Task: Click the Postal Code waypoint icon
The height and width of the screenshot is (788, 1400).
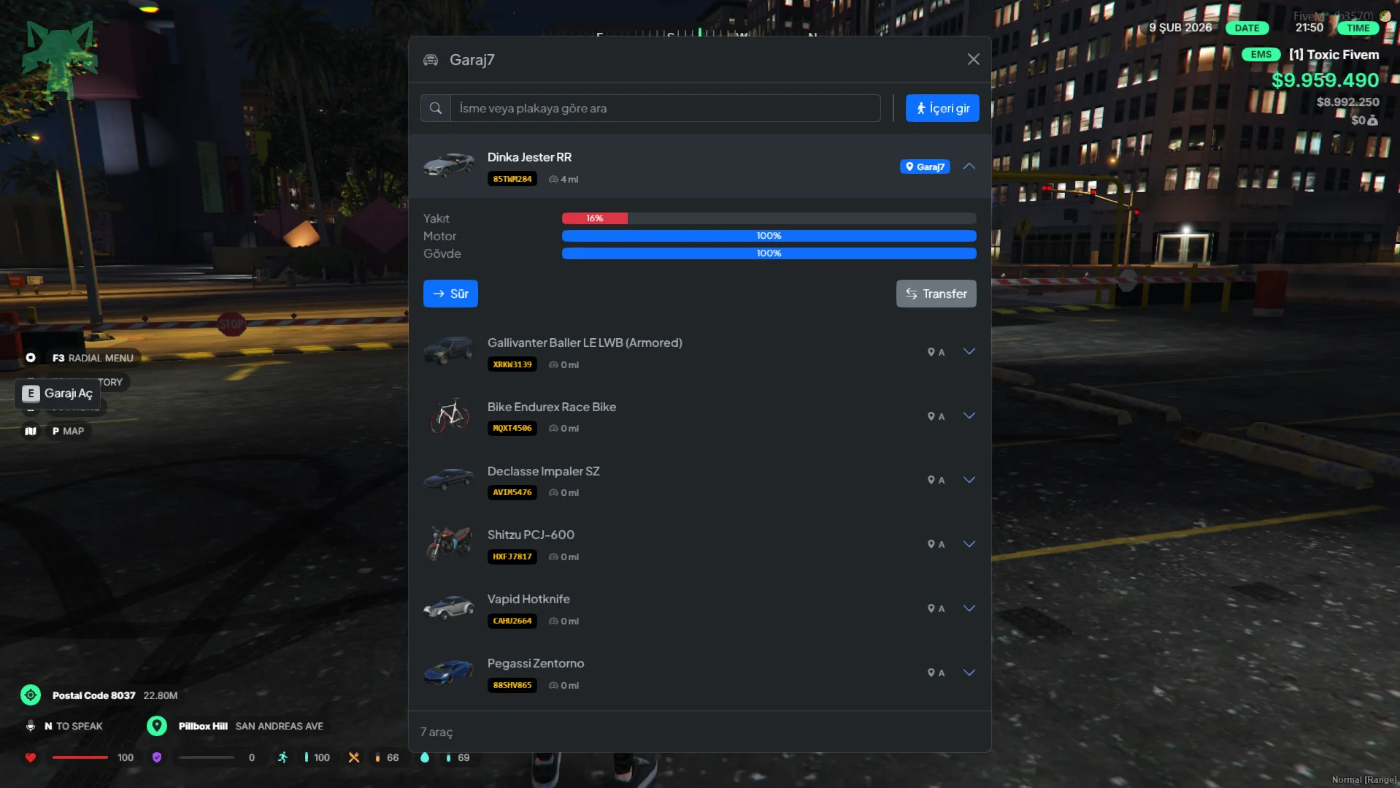Action: 30,695
